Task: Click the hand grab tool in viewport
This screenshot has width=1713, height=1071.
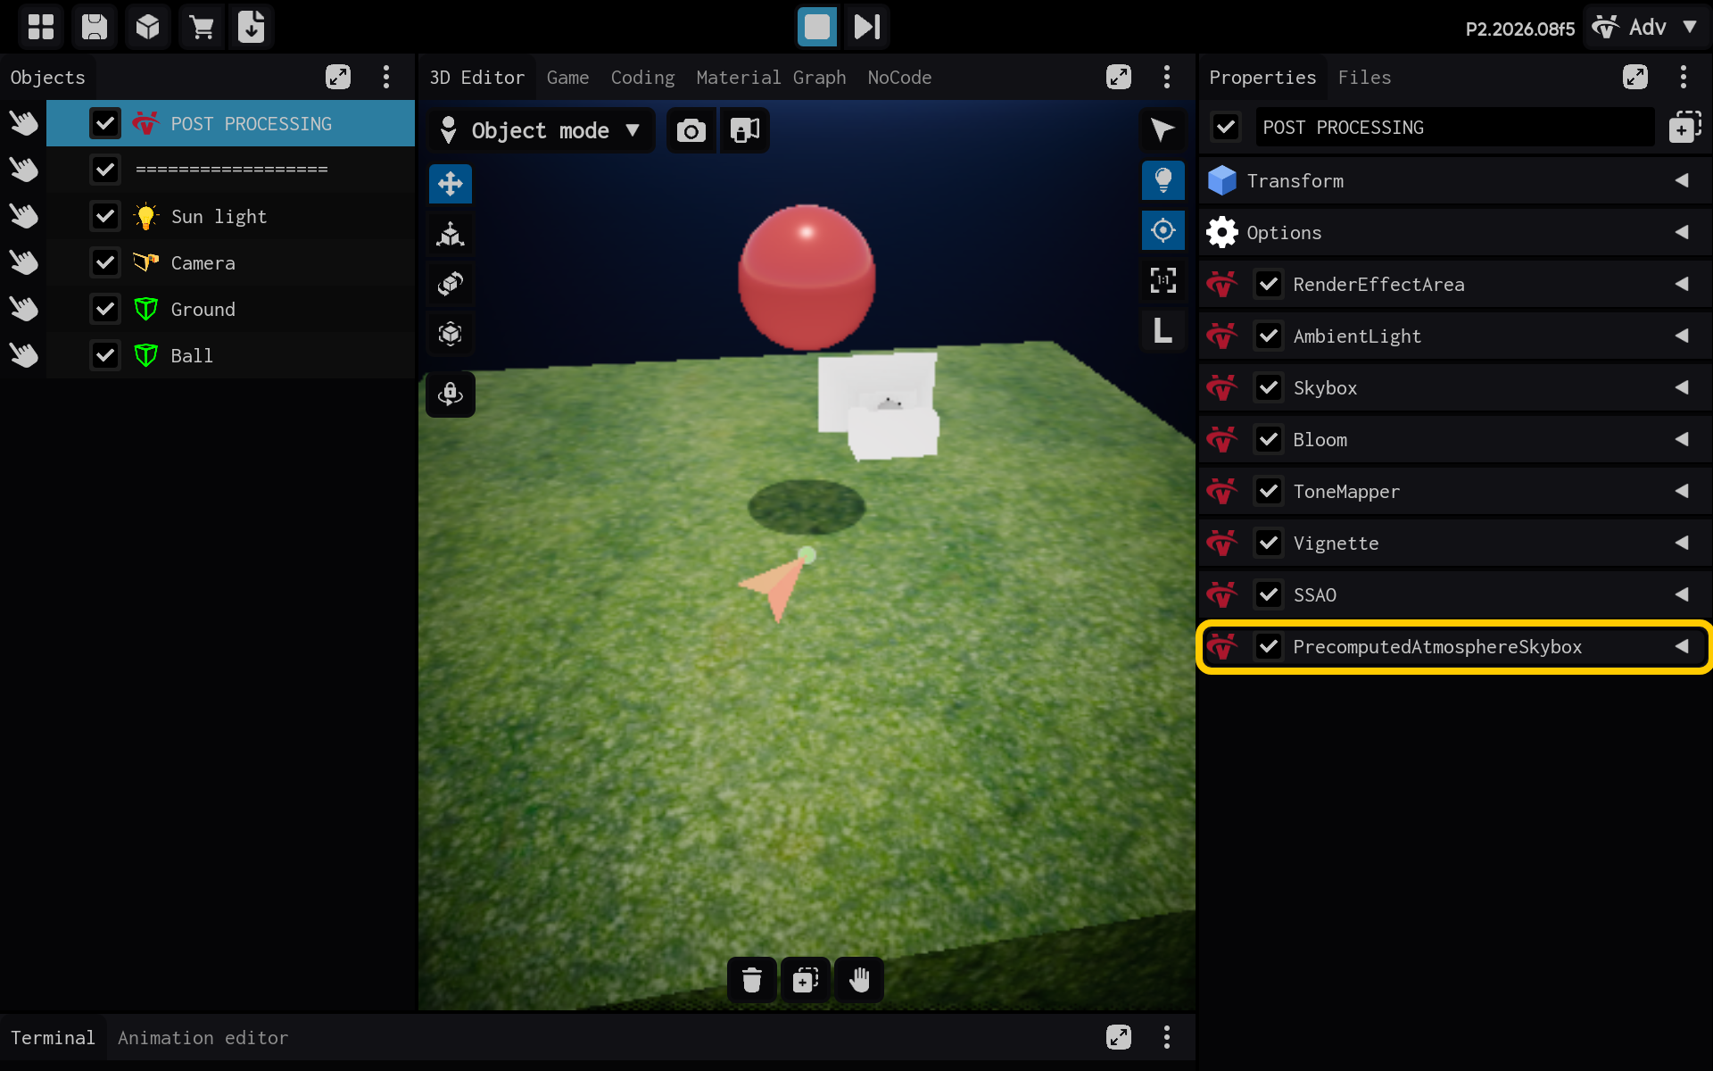Action: 859,980
